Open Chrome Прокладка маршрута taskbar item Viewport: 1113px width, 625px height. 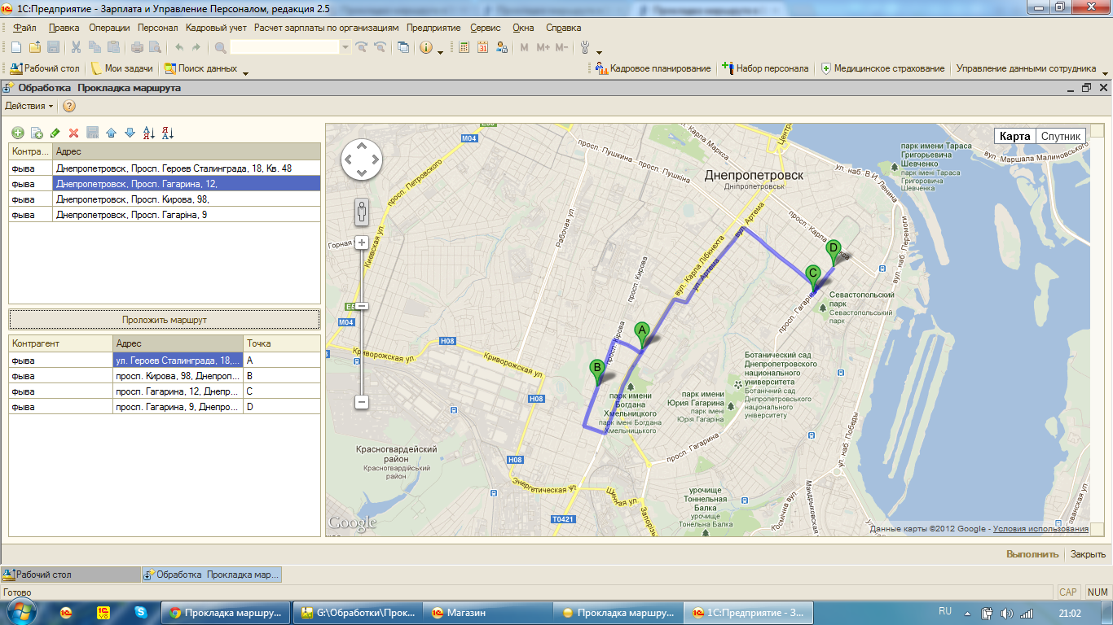[227, 613]
